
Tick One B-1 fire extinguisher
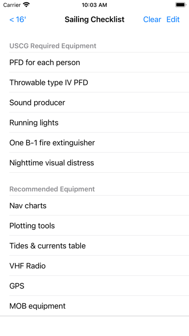94,143
